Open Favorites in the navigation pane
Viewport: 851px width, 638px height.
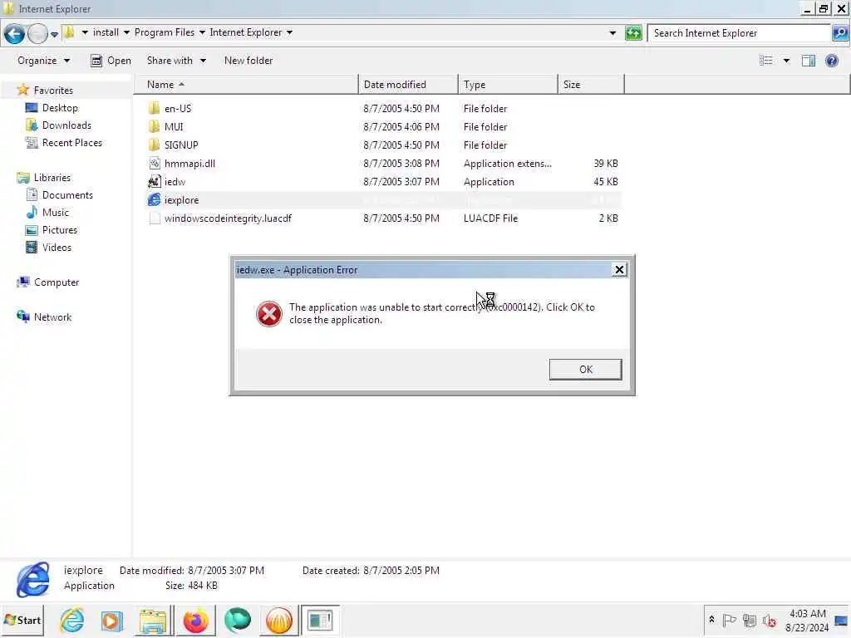[53, 90]
